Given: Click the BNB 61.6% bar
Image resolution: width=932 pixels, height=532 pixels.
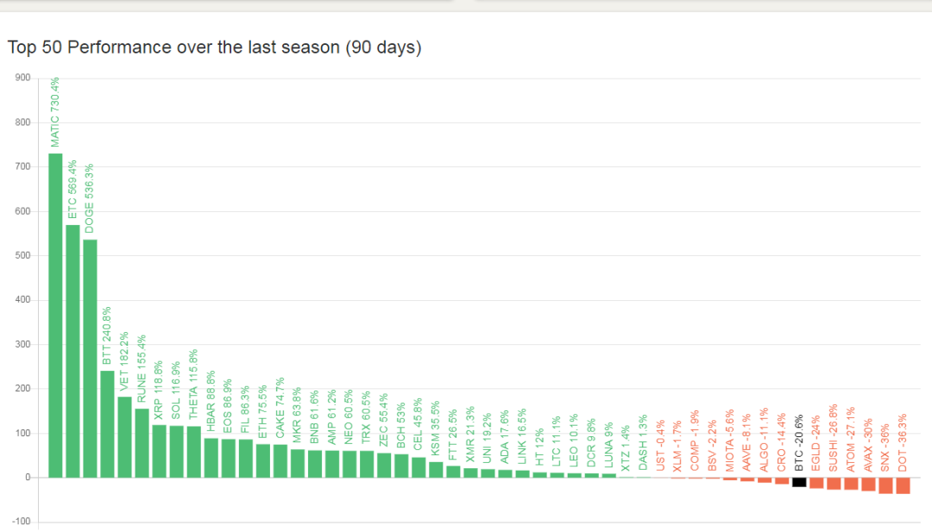Looking at the screenshot, I should 315,464.
